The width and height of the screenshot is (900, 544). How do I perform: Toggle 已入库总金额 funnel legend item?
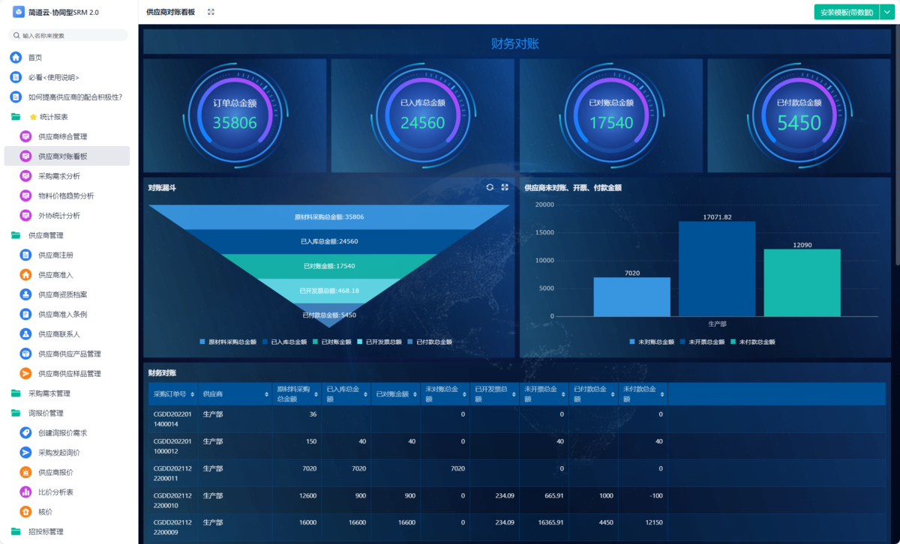tap(284, 342)
